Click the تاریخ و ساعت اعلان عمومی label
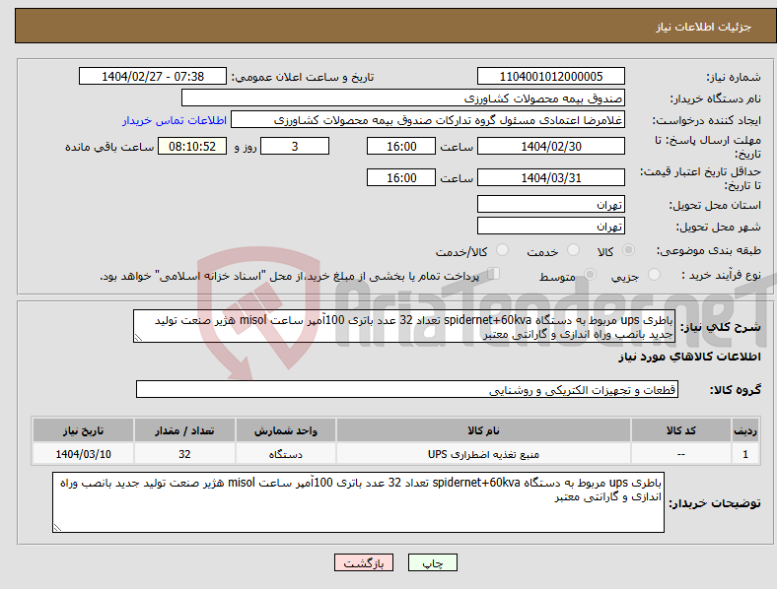777x589 pixels. click(303, 77)
